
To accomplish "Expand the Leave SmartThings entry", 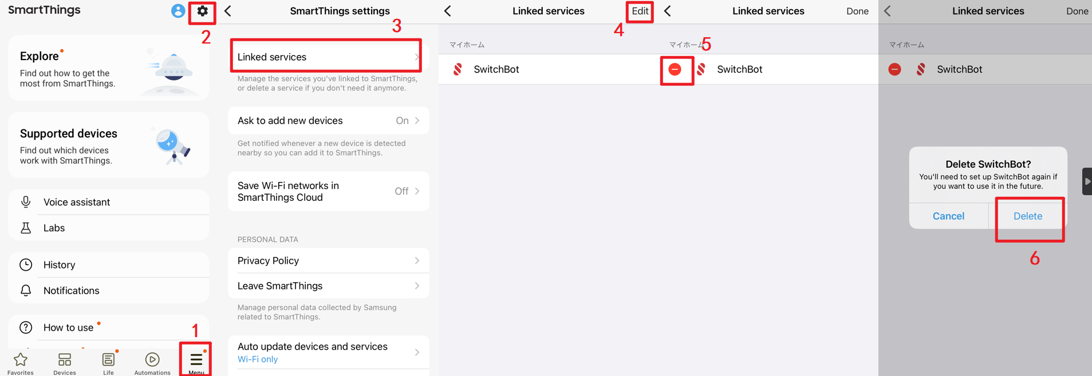I will pos(328,286).
